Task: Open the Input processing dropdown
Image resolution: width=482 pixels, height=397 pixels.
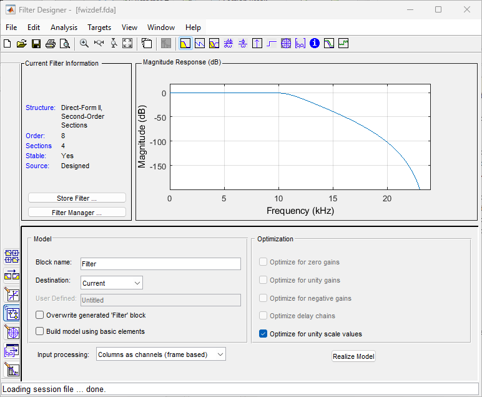Action: point(160,354)
